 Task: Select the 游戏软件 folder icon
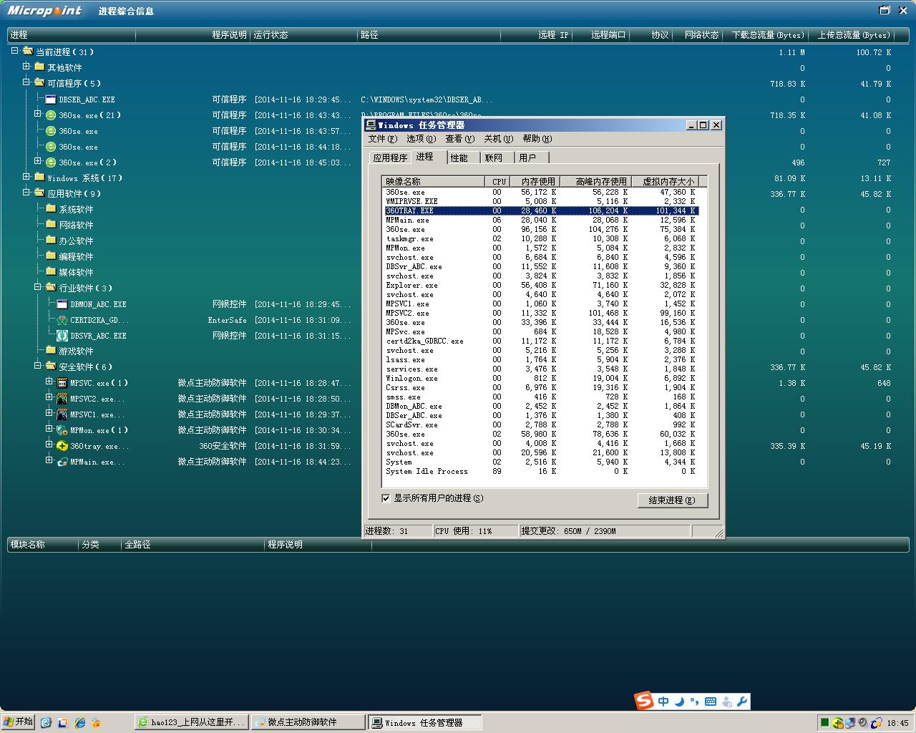coord(51,351)
